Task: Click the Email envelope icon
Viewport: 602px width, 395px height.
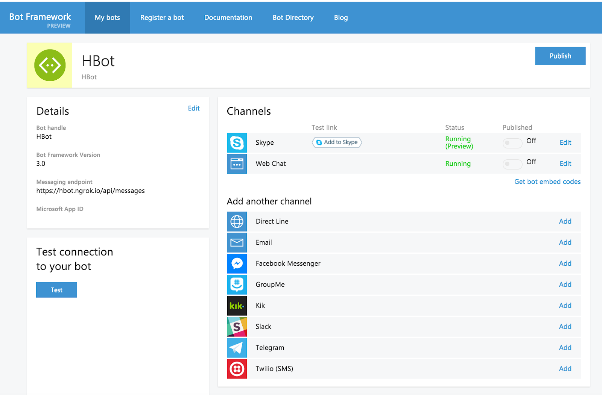Action: pos(237,243)
